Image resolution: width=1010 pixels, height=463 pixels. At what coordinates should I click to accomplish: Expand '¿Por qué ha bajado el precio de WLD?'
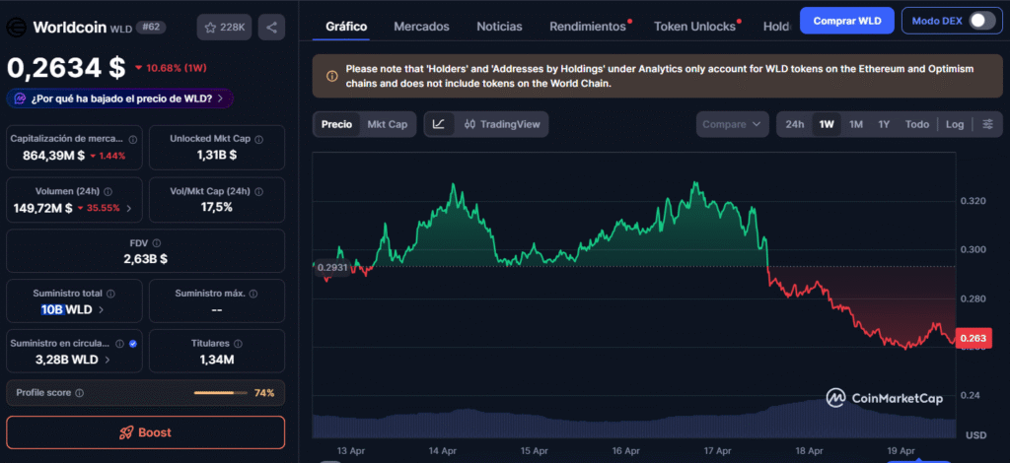pos(120,99)
